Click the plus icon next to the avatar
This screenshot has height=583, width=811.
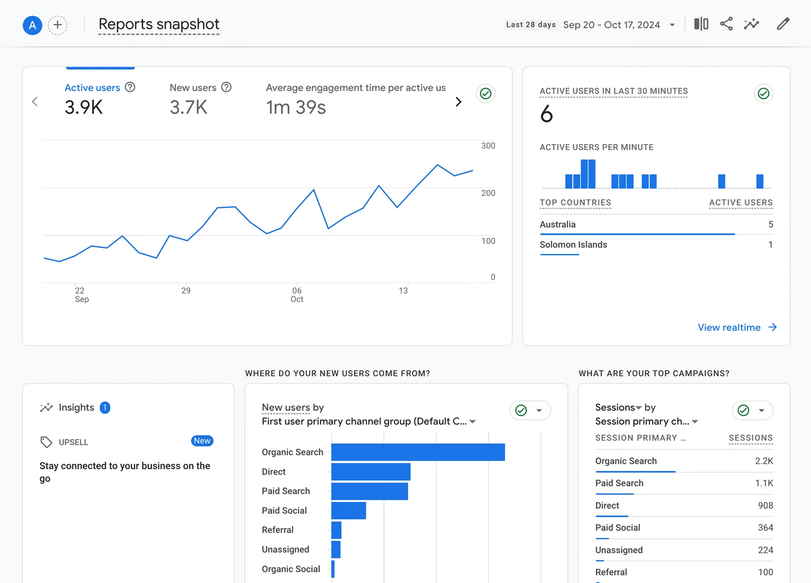click(58, 25)
